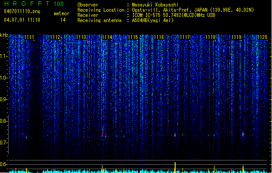Click the 1117 time marker
The height and width of the screenshot is (173, 272).
click(x=185, y=37)
